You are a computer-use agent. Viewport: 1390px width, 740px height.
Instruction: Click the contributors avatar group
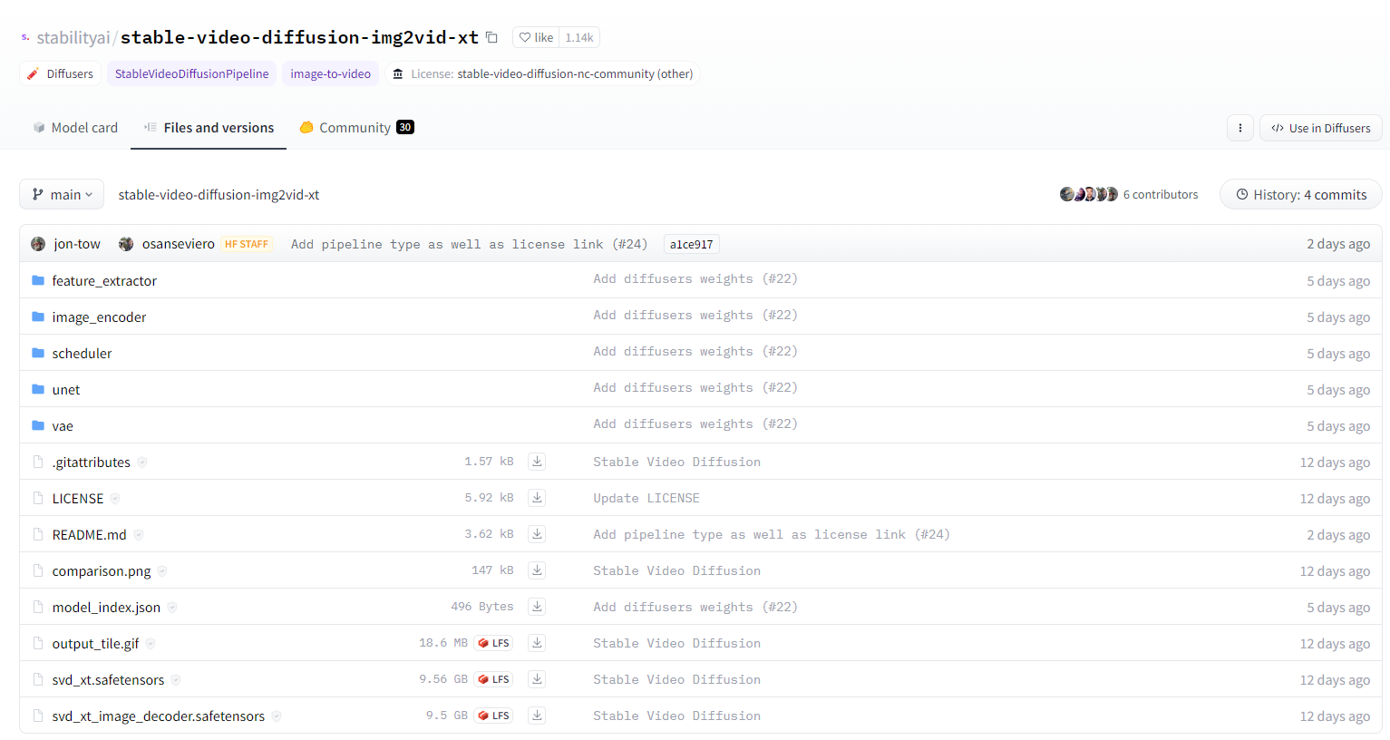1089,194
